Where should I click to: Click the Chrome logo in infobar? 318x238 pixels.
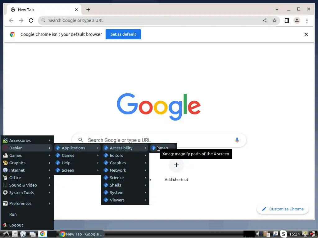12,34
